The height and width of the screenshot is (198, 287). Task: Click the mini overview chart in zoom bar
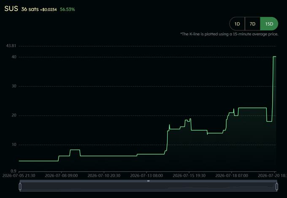(149, 187)
